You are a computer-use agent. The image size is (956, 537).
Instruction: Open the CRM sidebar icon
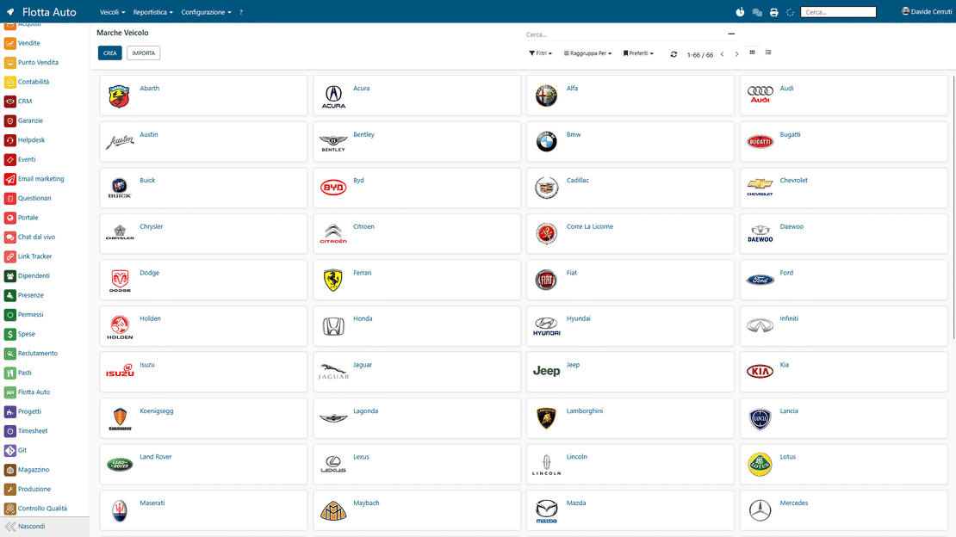click(9, 102)
